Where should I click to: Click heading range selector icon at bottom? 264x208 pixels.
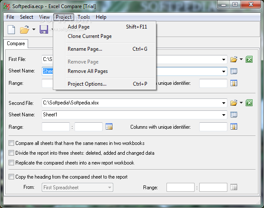(234, 187)
